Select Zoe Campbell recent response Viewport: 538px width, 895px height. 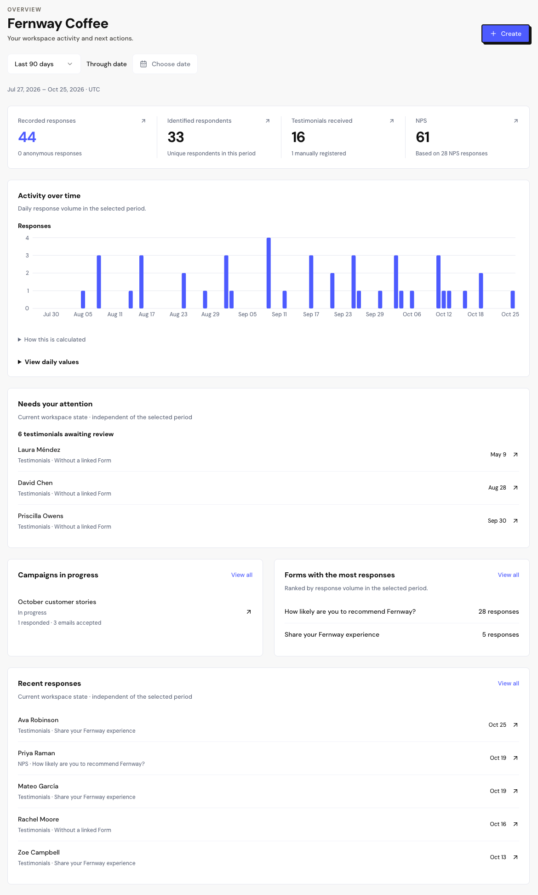[269, 857]
